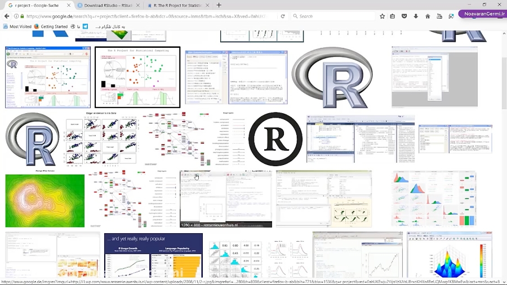
Task: Open the Pocket save icon
Action: pyautogui.click(x=404, y=16)
